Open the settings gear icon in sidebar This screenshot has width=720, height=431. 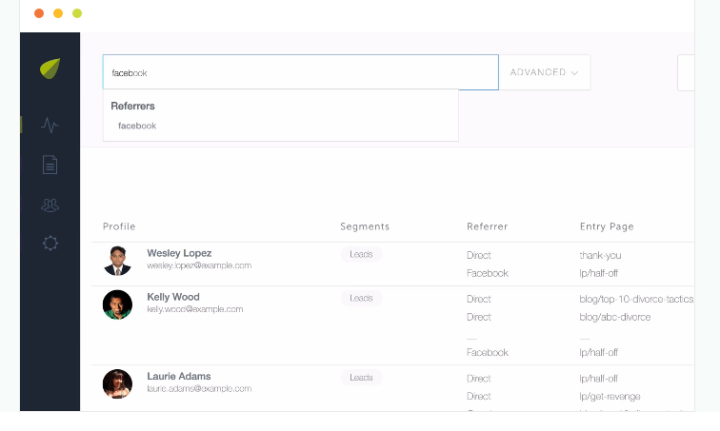[50, 244]
